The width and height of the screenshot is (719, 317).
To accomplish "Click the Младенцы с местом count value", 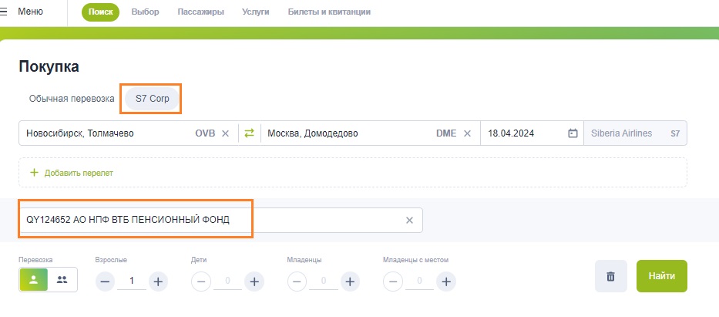I will 419,281.
